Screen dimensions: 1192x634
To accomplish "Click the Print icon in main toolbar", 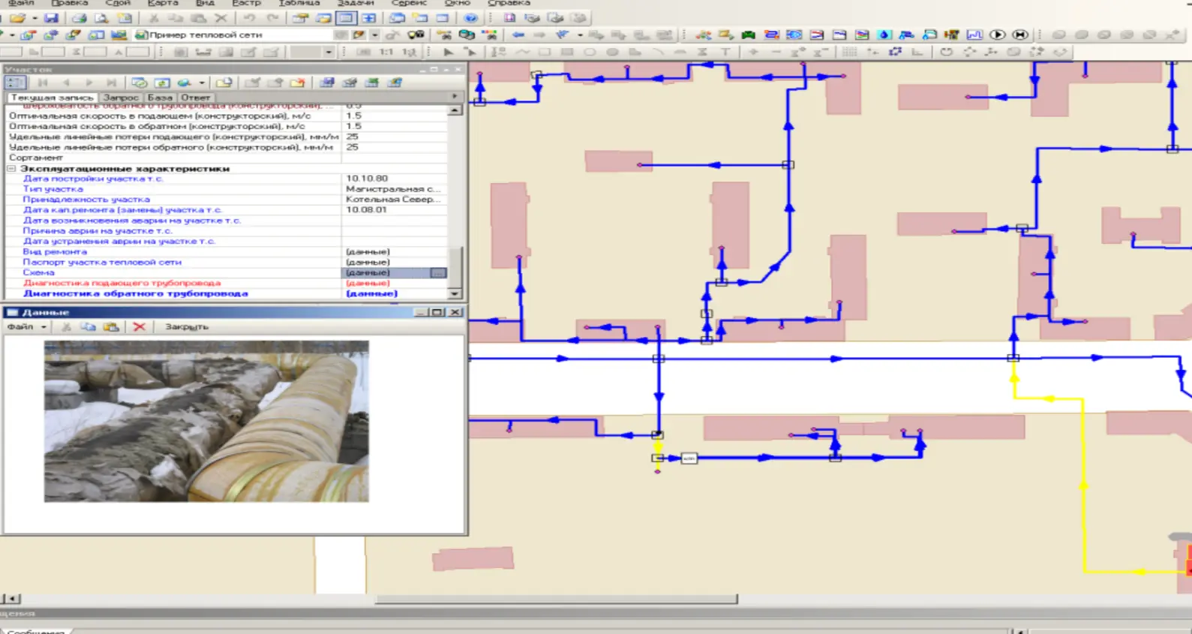I will (79, 18).
